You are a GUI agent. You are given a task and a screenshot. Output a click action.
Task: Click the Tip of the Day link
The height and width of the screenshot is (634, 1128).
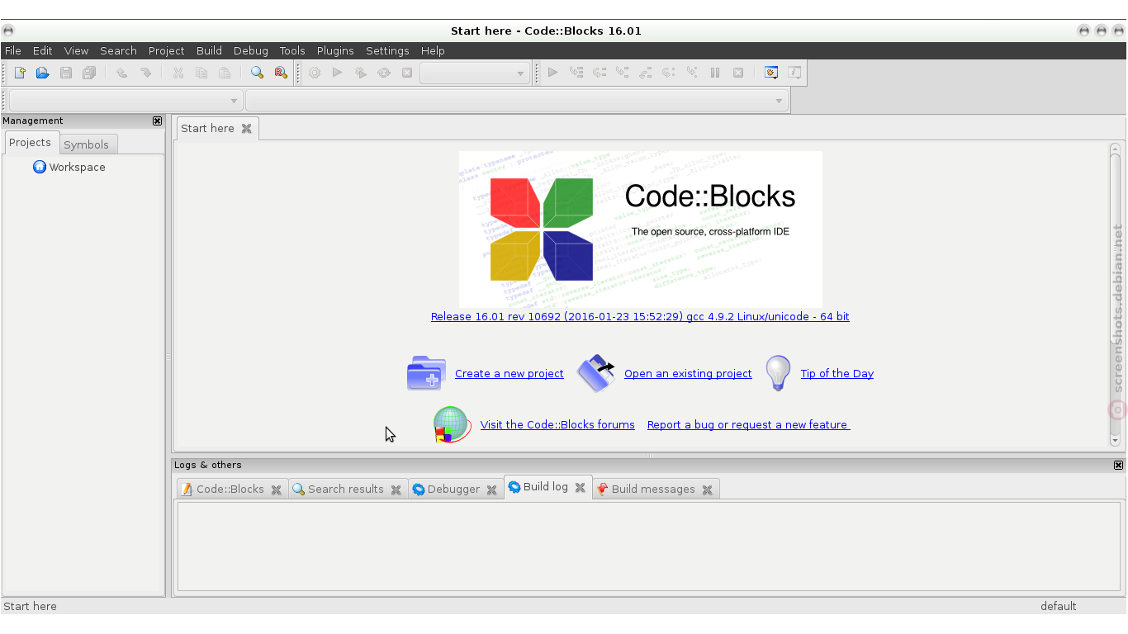click(x=837, y=373)
